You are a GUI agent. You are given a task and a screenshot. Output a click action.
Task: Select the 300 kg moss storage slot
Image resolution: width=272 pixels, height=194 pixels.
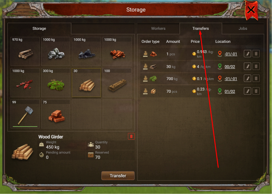click(56, 83)
